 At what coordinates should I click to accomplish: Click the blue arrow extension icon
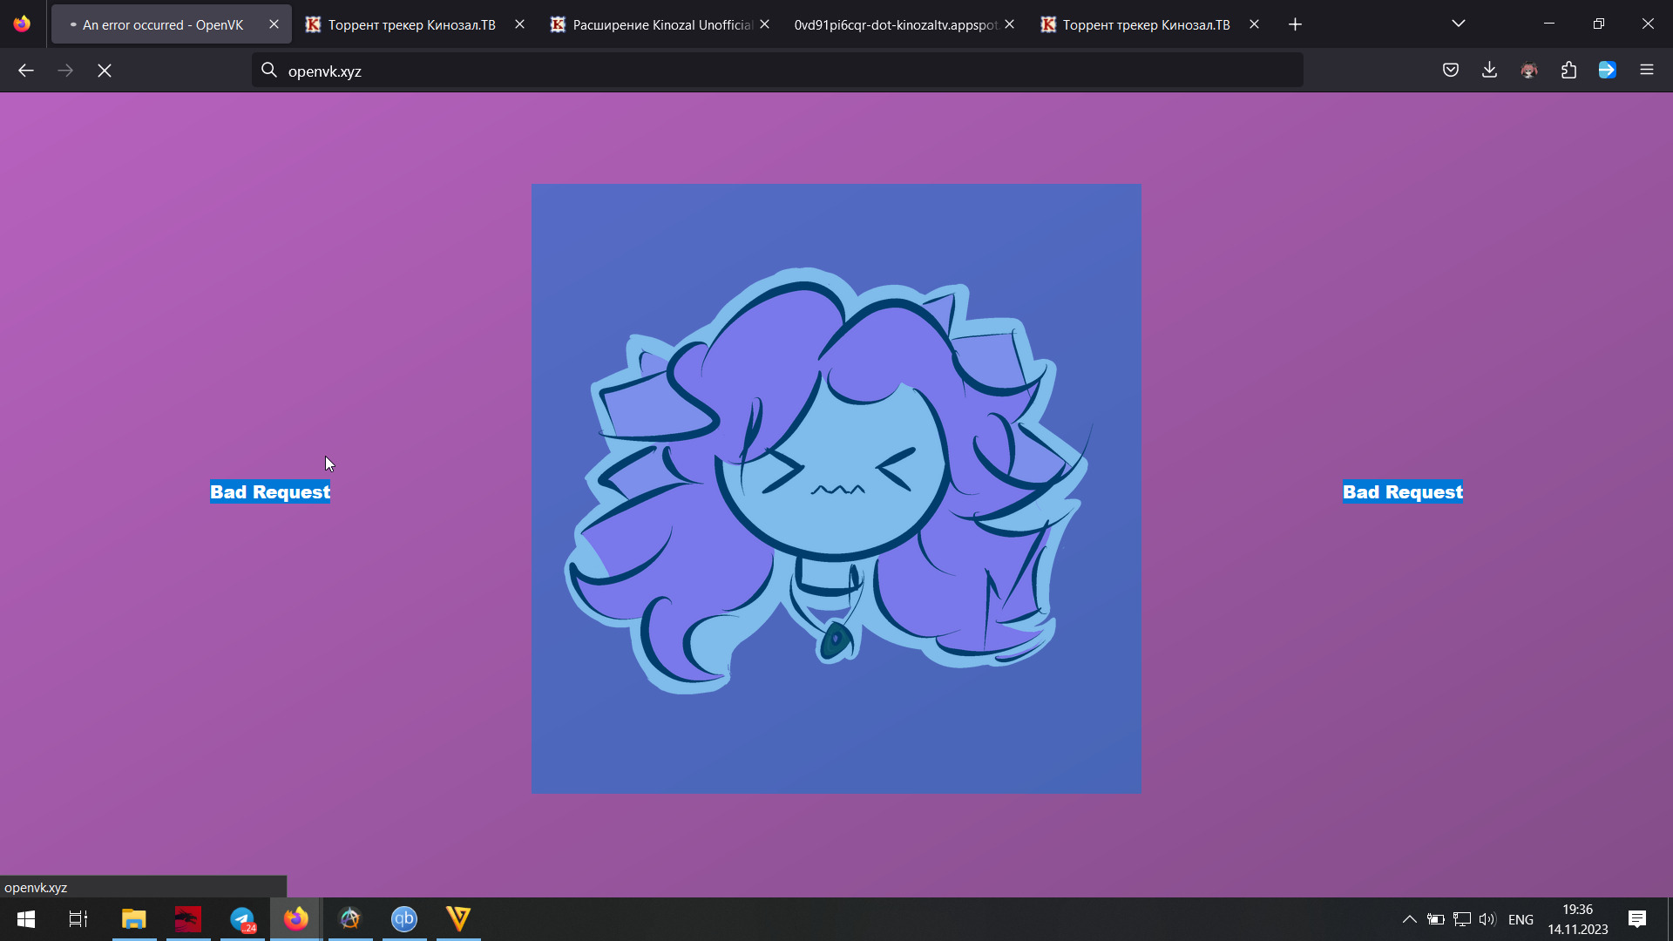pyautogui.click(x=1608, y=71)
